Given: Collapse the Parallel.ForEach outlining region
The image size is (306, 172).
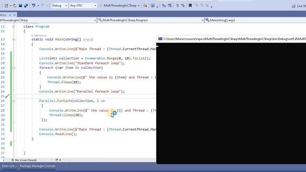Looking at the screenshot, I should [x=14, y=101].
